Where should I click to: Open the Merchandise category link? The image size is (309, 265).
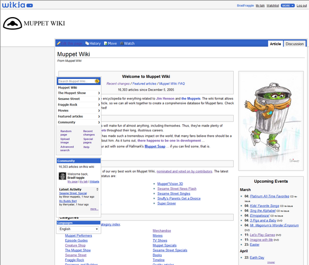[162, 231]
